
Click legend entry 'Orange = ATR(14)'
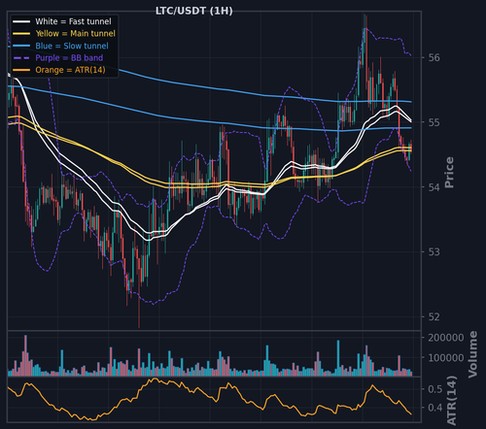[x=70, y=70]
